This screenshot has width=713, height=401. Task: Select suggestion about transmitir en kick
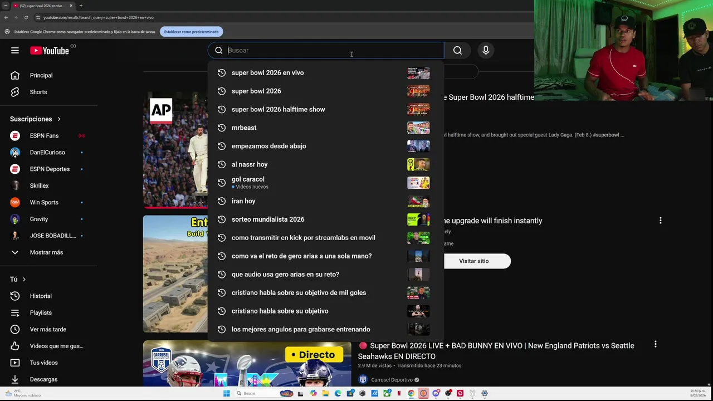326,238
